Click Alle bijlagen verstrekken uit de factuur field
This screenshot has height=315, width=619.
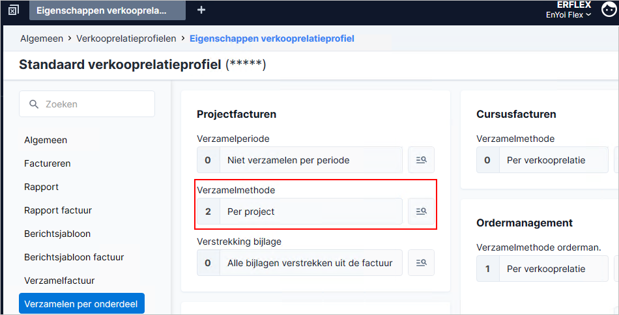300,262
